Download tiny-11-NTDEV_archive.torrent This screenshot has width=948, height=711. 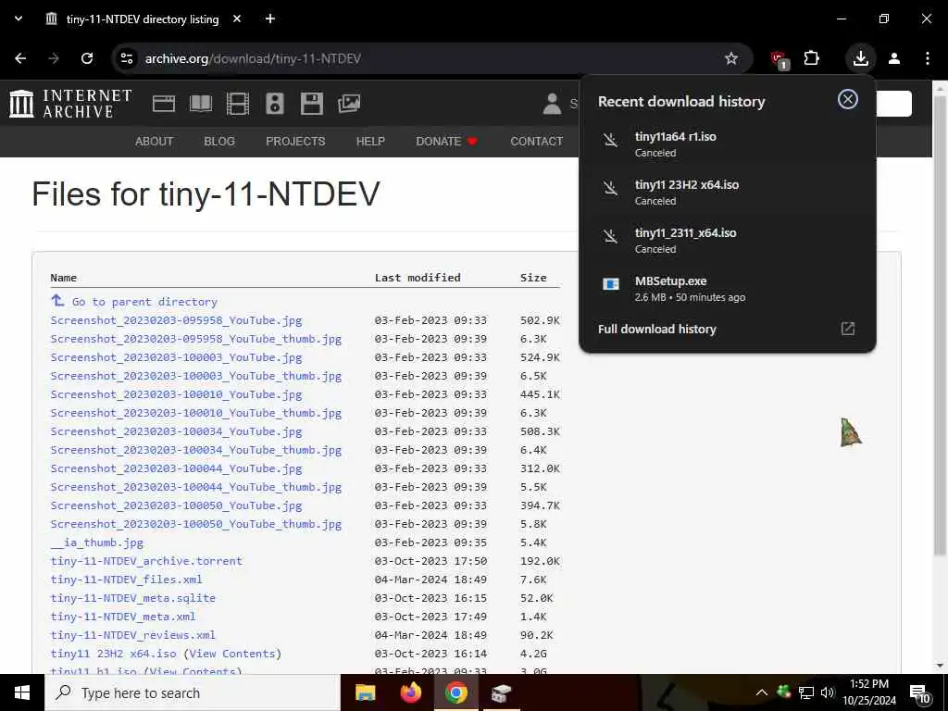tap(146, 561)
